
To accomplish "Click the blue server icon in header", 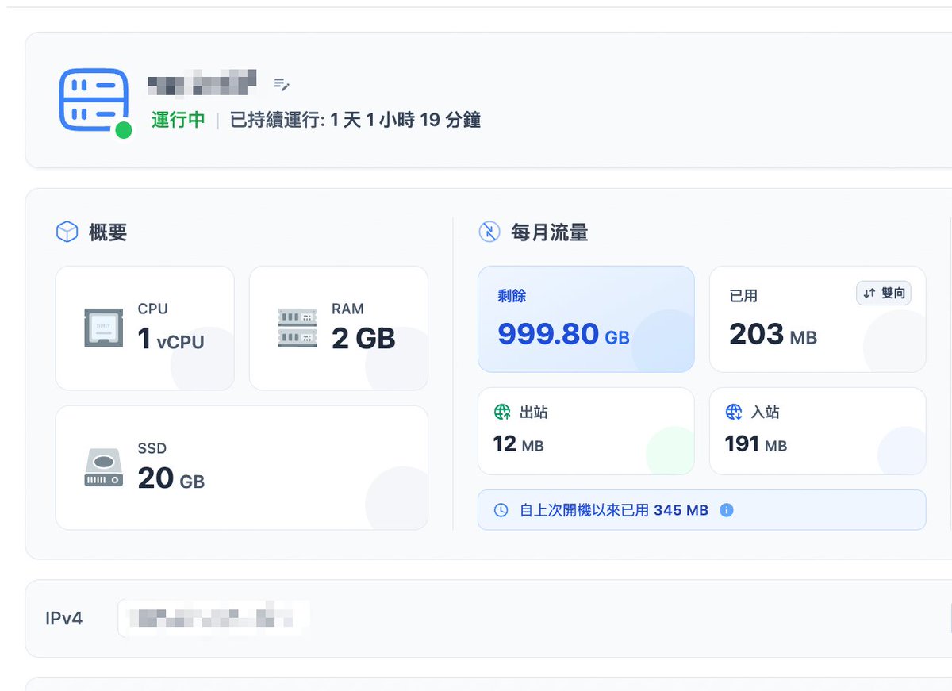I will 94,101.
